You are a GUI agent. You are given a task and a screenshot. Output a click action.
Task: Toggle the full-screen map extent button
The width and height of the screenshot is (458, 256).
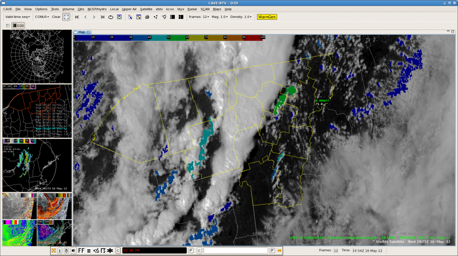click(66, 17)
